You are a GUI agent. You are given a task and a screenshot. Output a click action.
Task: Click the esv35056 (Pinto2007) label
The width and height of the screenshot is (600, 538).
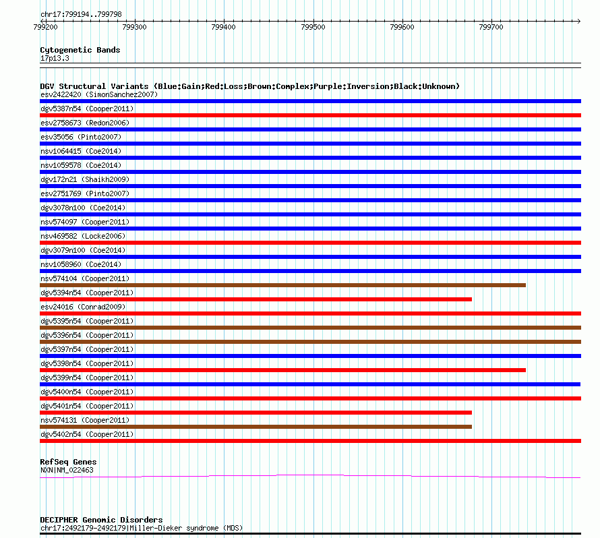click(81, 137)
